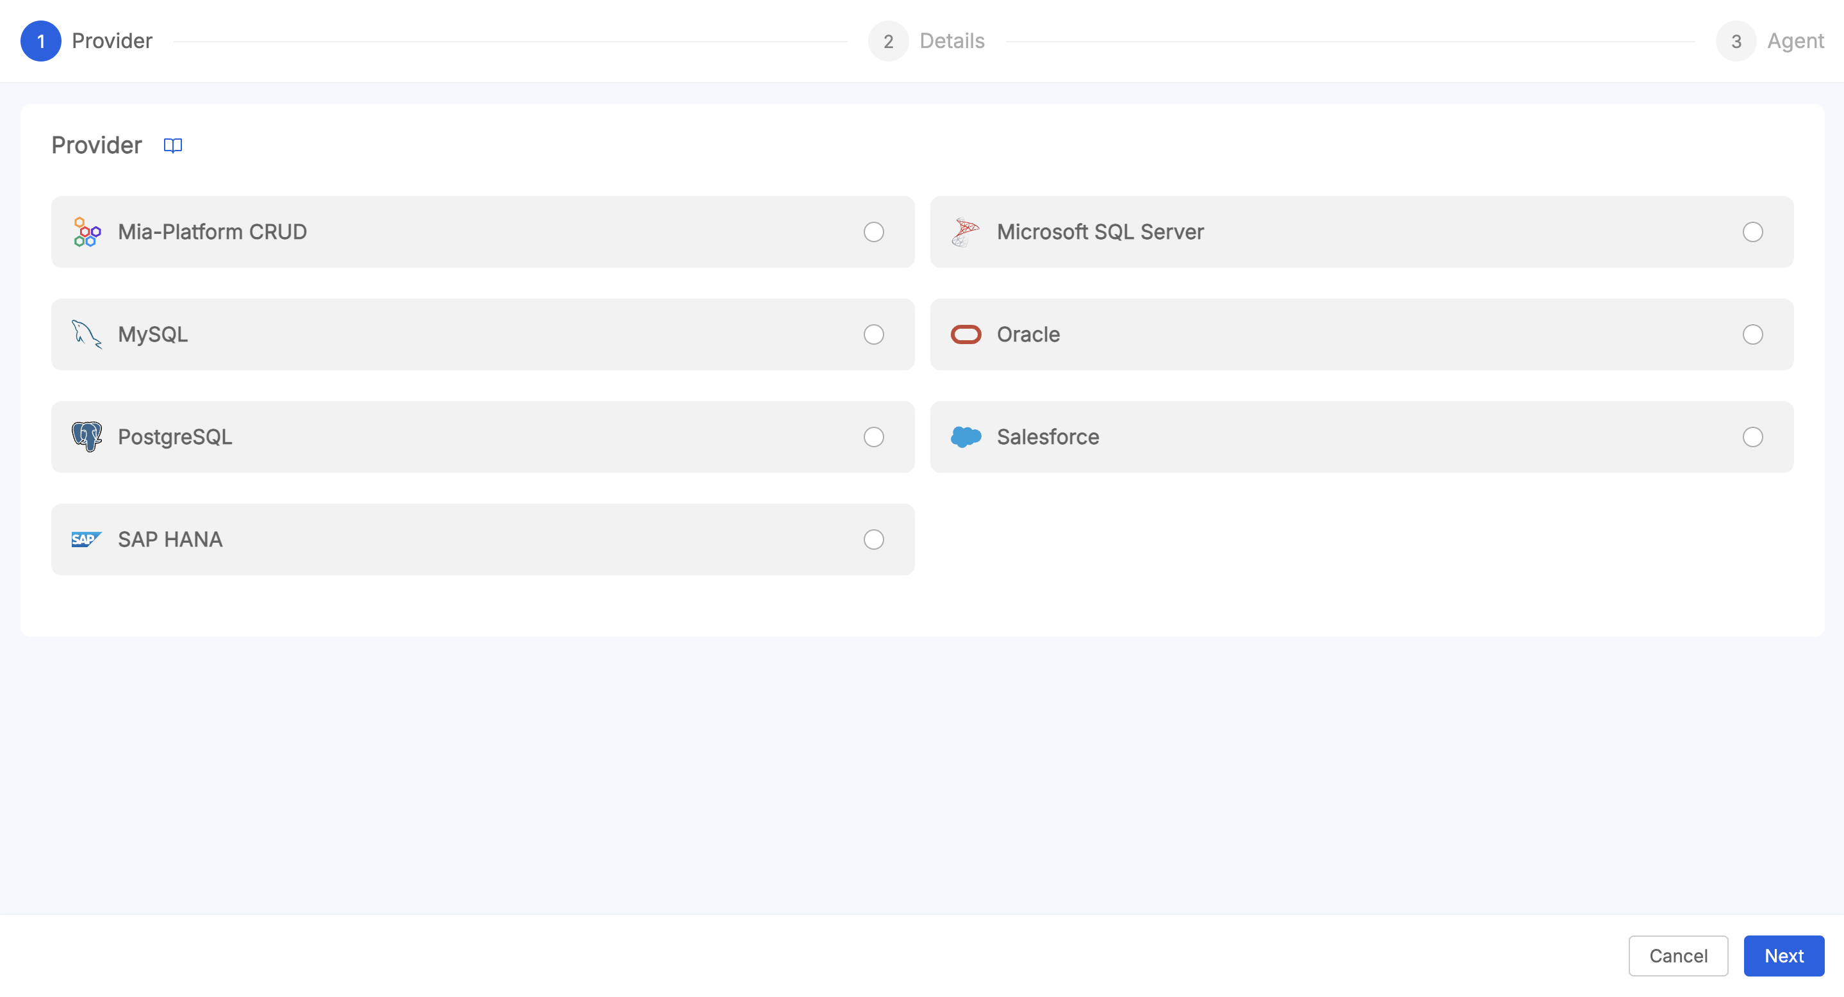The width and height of the screenshot is (1844, 997).
Task: Select the Mia-Platform CRUD provider icon
Action: 85,231
